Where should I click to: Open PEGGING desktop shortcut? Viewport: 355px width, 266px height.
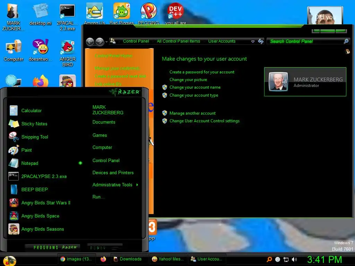148,14
